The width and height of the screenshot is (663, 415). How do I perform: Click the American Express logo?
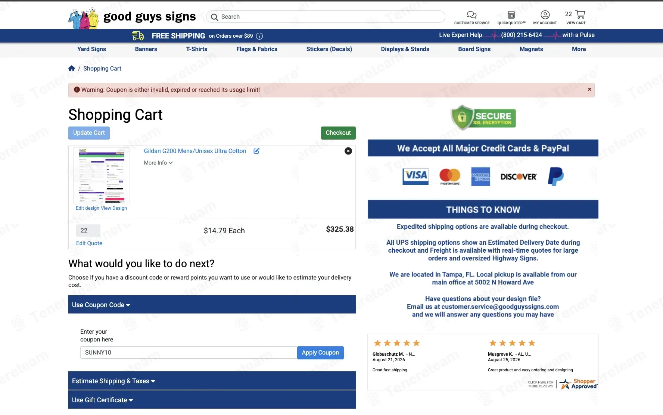pyautogui.click(x=480, y=177)
